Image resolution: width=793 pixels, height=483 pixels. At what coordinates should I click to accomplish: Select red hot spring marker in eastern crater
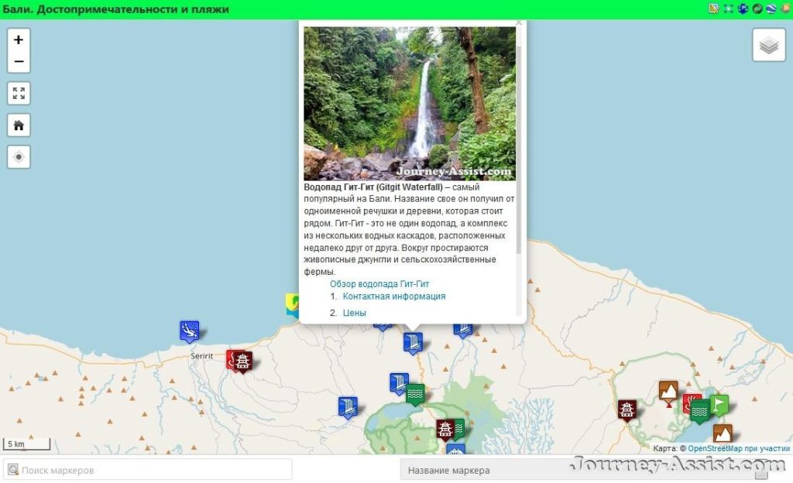[688, 402]
